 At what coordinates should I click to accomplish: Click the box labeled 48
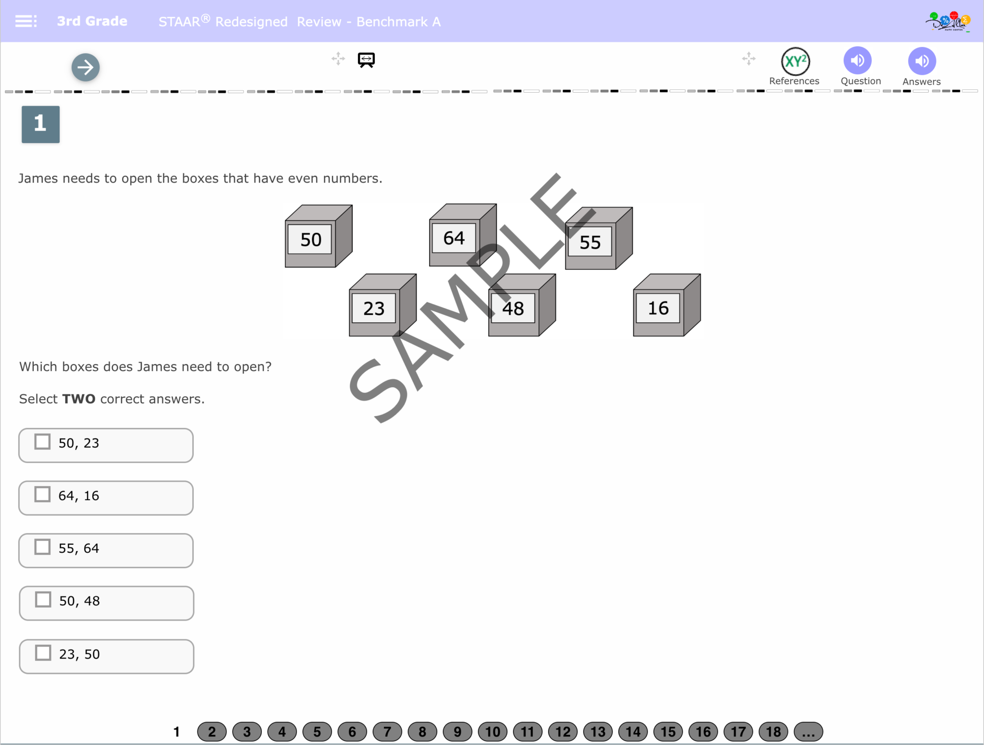(x=513, y=308)
